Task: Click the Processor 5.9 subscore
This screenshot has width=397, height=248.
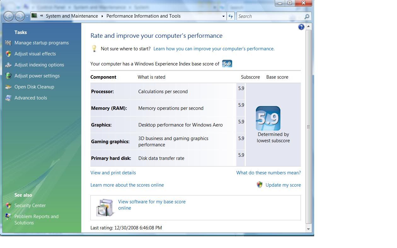Action: tap(241, 88)
